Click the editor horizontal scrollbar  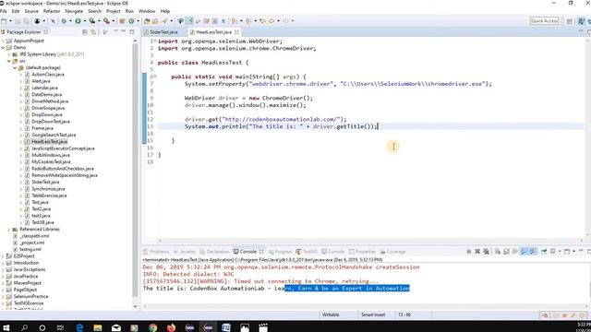(369, 241)
